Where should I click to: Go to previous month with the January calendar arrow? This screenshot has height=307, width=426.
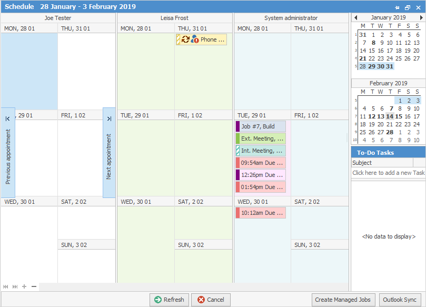(356, 17)
